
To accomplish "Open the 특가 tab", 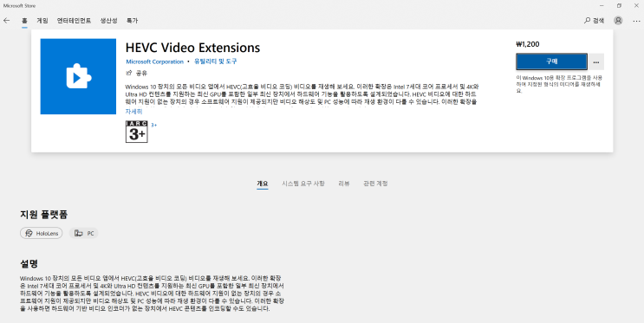I will (133, 21).
